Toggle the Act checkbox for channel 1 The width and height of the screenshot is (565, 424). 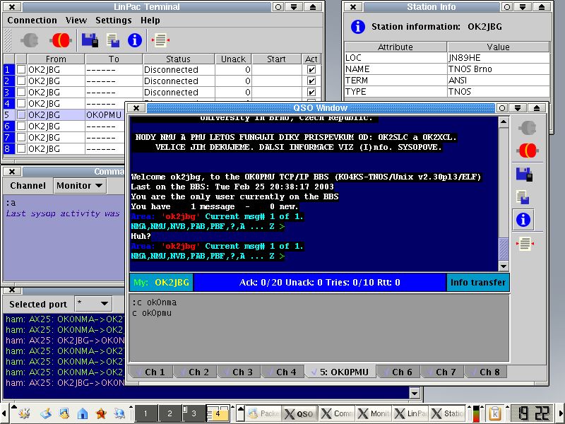point(311,69)
